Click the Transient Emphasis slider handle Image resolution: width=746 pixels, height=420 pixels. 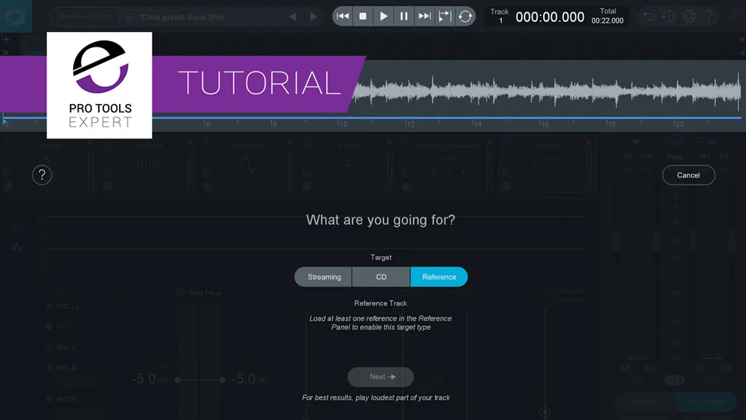pos(546,411)
